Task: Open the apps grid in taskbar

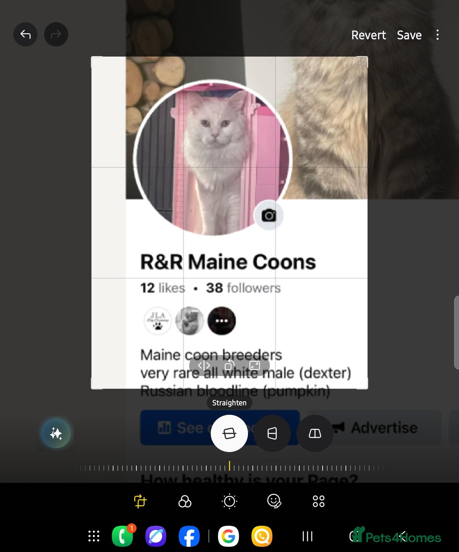Action: (x=94, y=536)
